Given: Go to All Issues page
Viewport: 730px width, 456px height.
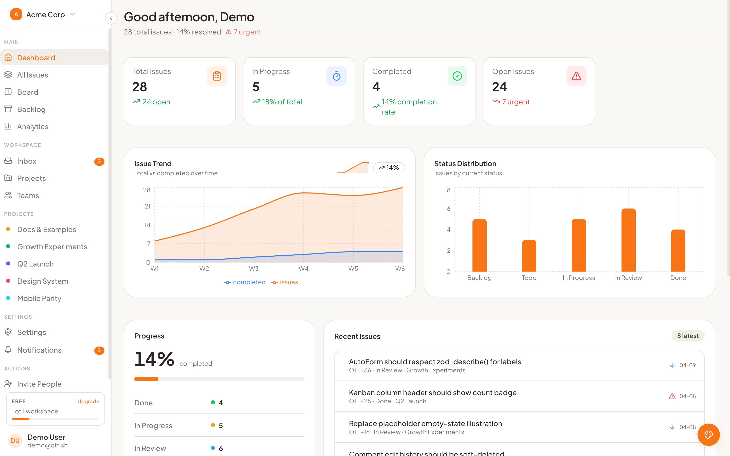Looking at the screenshot, I should (54, 74).
